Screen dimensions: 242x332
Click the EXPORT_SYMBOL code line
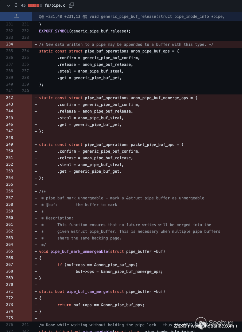pyautogui.click(x=85, y=31)
